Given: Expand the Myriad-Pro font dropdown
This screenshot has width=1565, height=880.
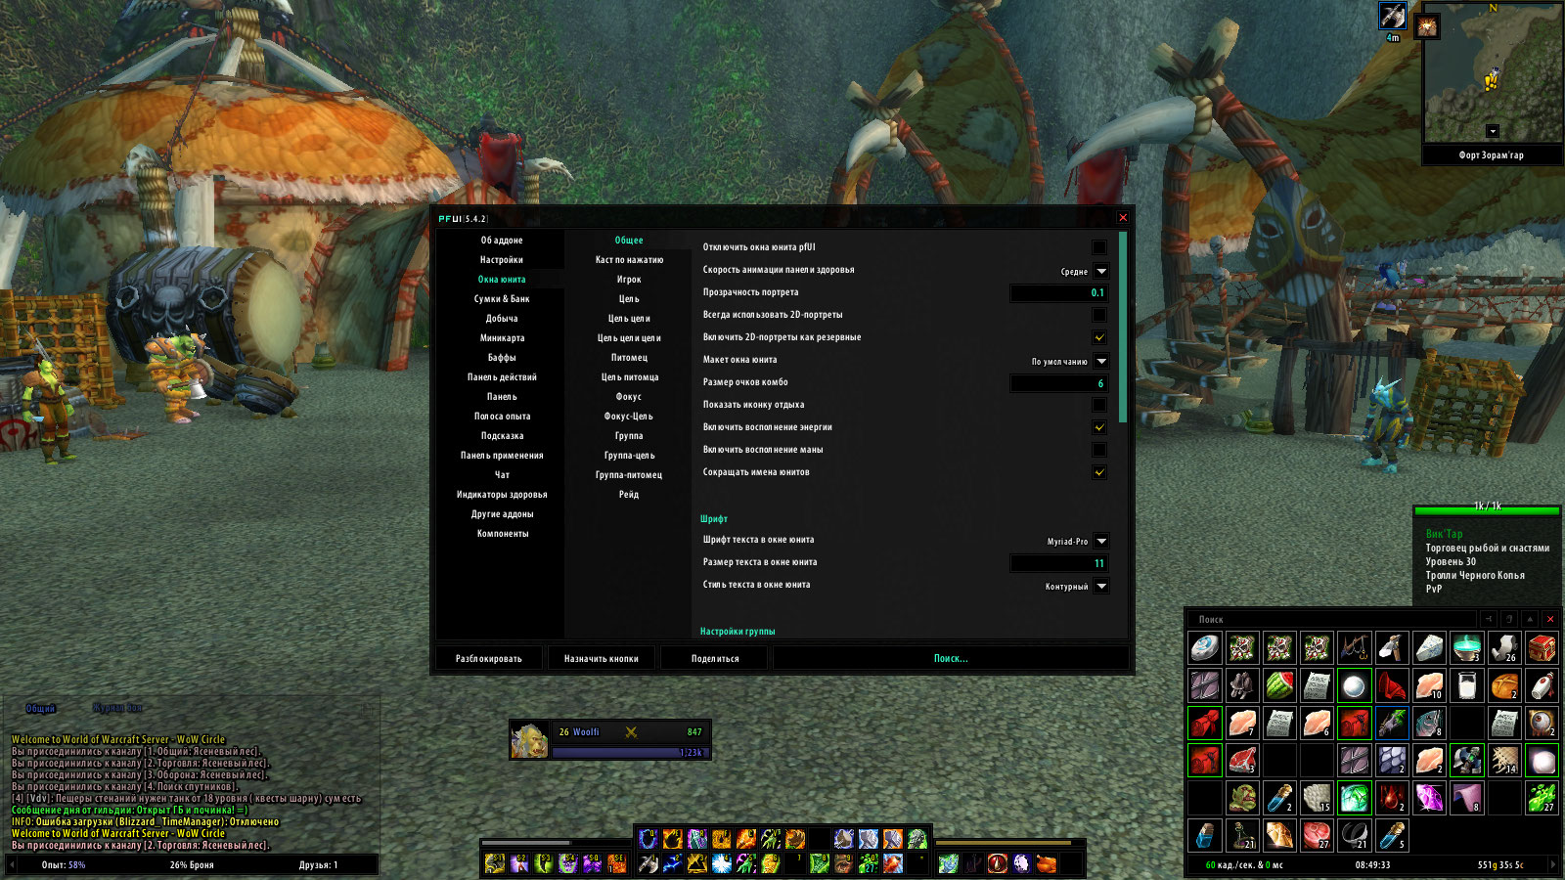Looking at the screenshot, I should (x=1101, y=542).
